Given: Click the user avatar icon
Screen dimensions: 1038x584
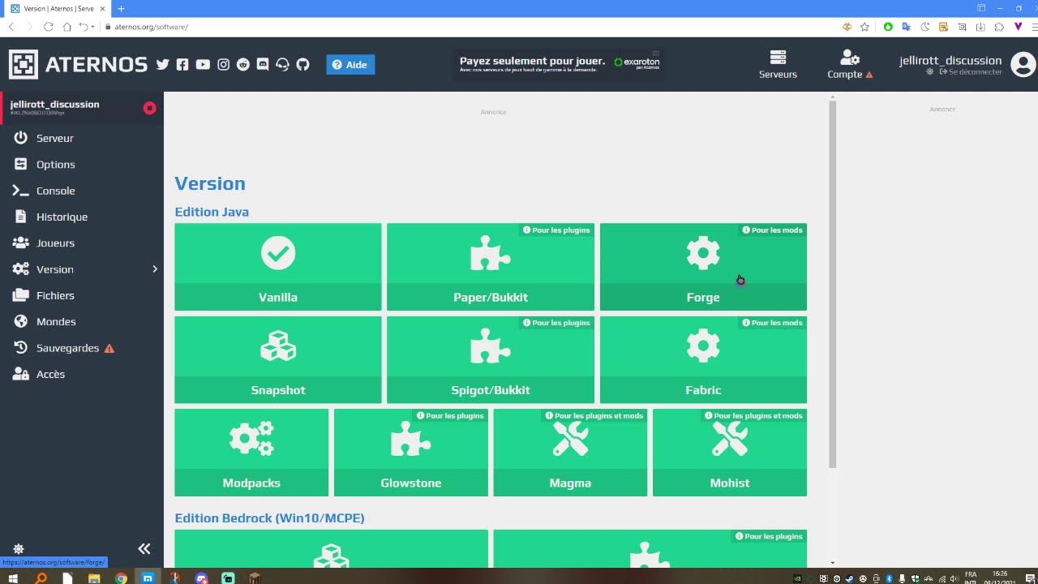Looking at the screenshot, I should 1023,65.
